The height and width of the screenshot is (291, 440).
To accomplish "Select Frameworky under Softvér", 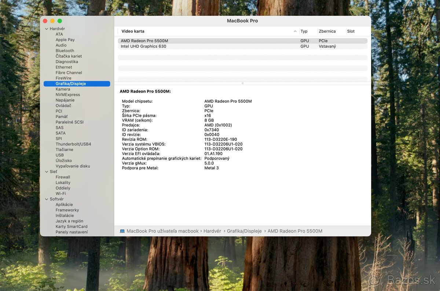I will (x=67, y=210).
